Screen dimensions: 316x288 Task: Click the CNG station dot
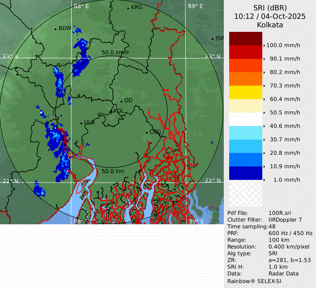tap(147, 132)
